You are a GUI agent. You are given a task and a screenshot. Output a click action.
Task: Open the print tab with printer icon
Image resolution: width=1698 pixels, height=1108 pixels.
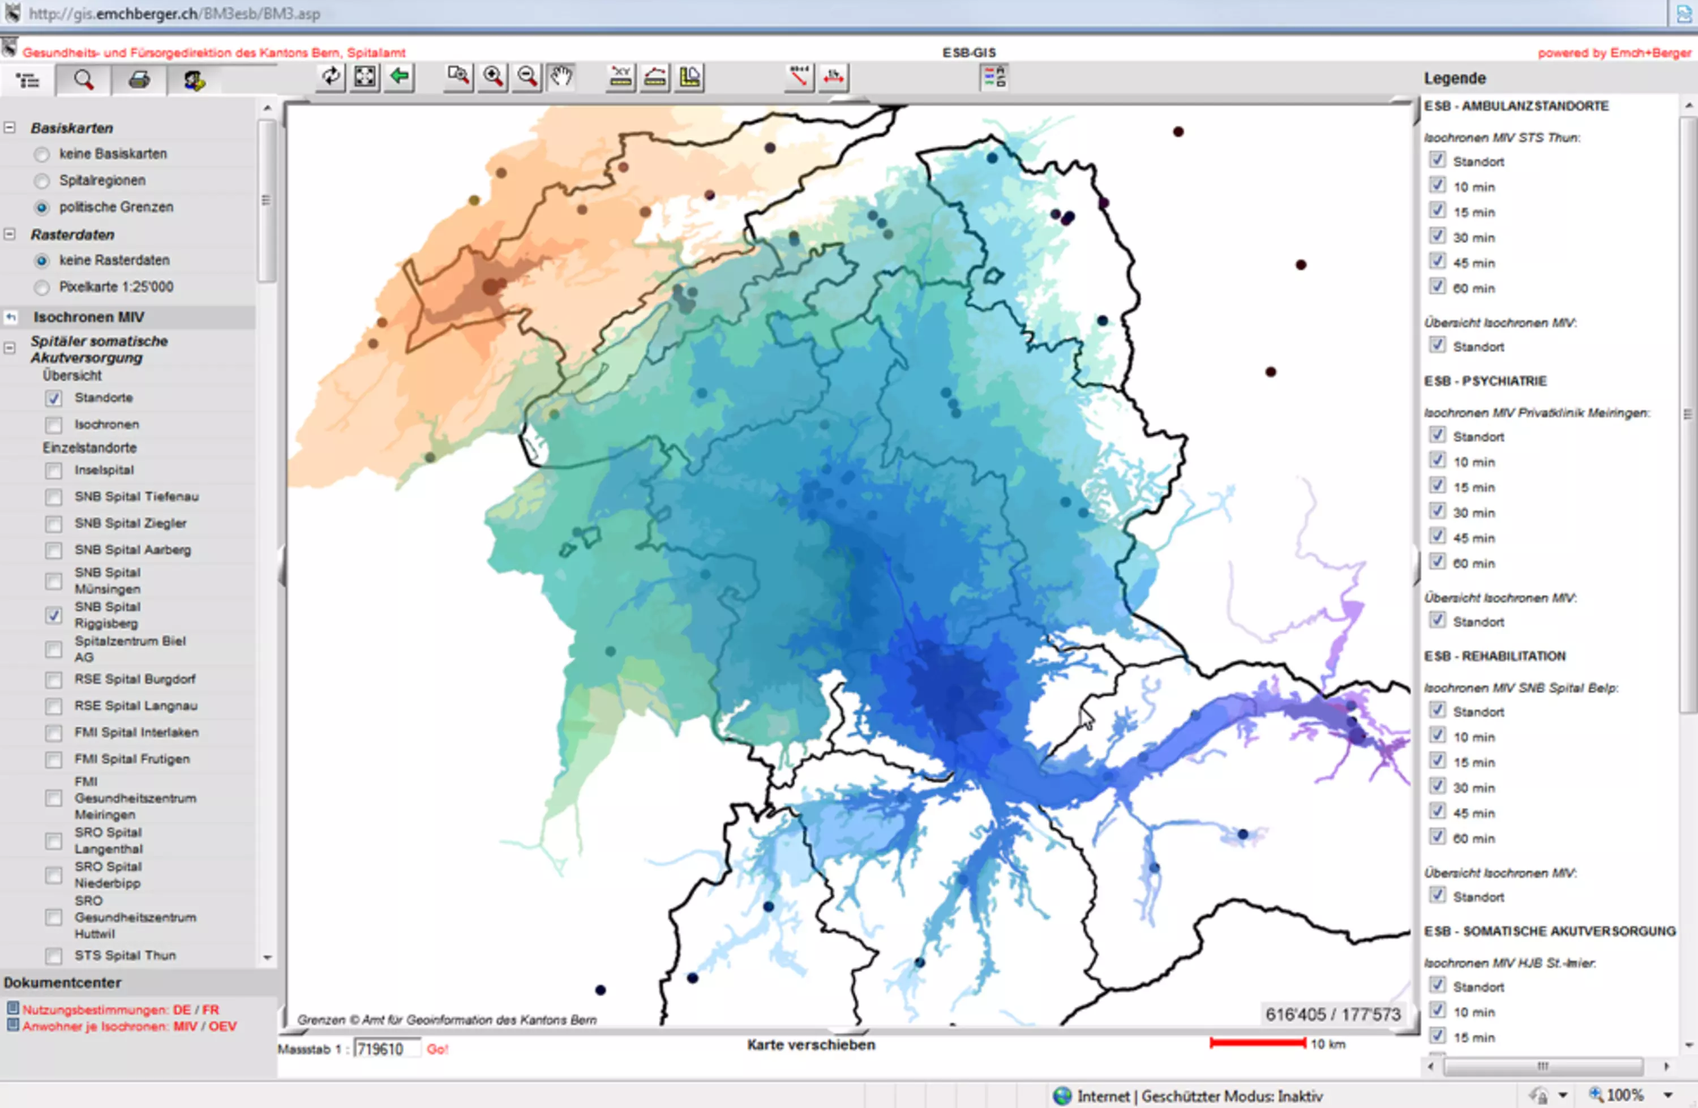139,80
